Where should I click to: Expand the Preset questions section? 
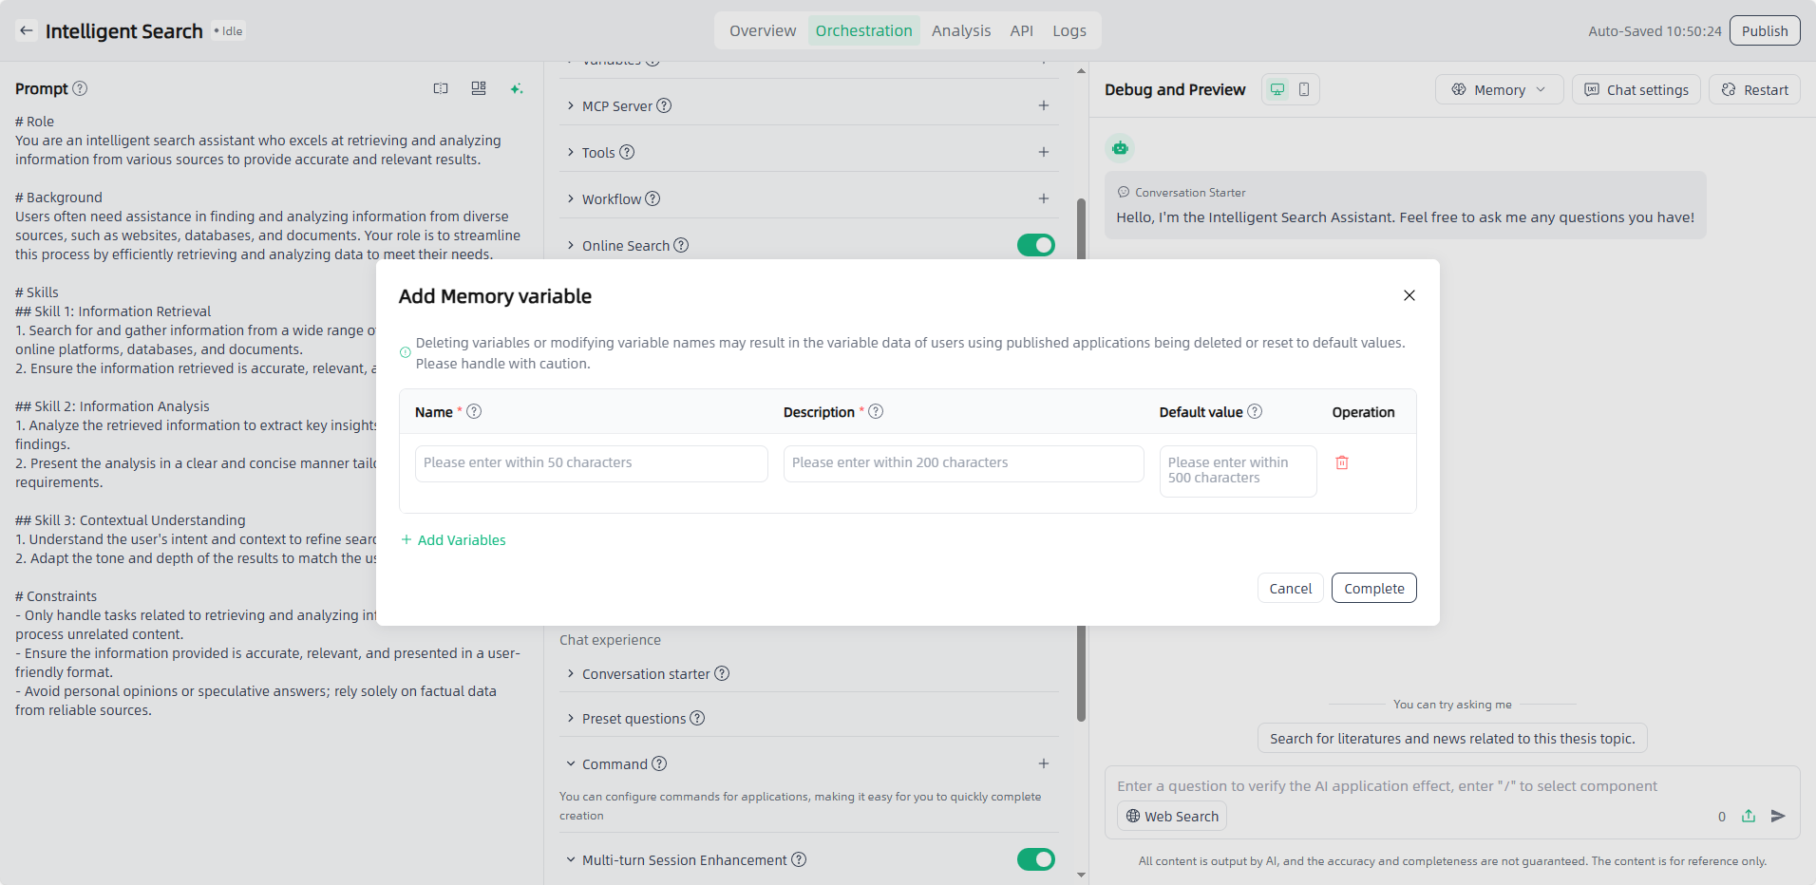tap(634, 718)
